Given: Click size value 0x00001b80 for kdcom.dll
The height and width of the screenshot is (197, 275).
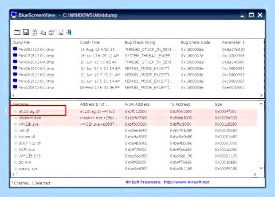Looking at the screenshot, I should 226,137.
